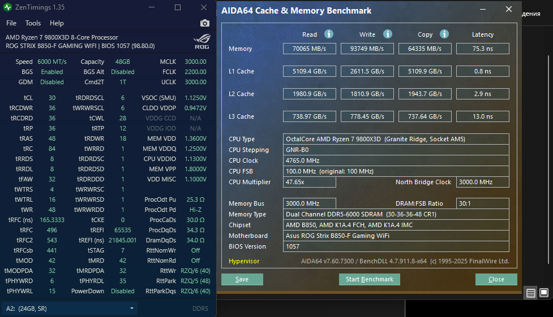Viewport: 553px width, 317px height.
Task: Click the L2 Cache Read 1980.9 GB/s field
Action: pos(309,94)
